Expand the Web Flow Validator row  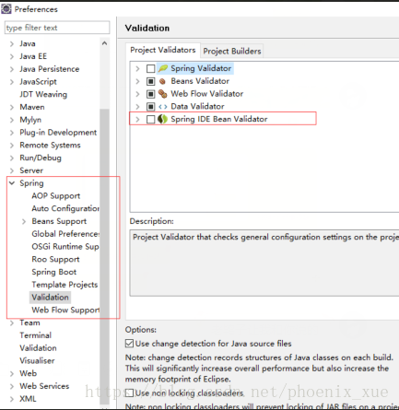137,94
